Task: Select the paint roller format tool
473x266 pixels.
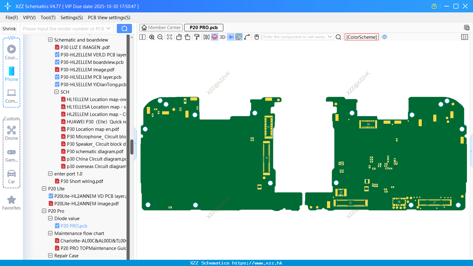Action: click(x=197, y=37)
